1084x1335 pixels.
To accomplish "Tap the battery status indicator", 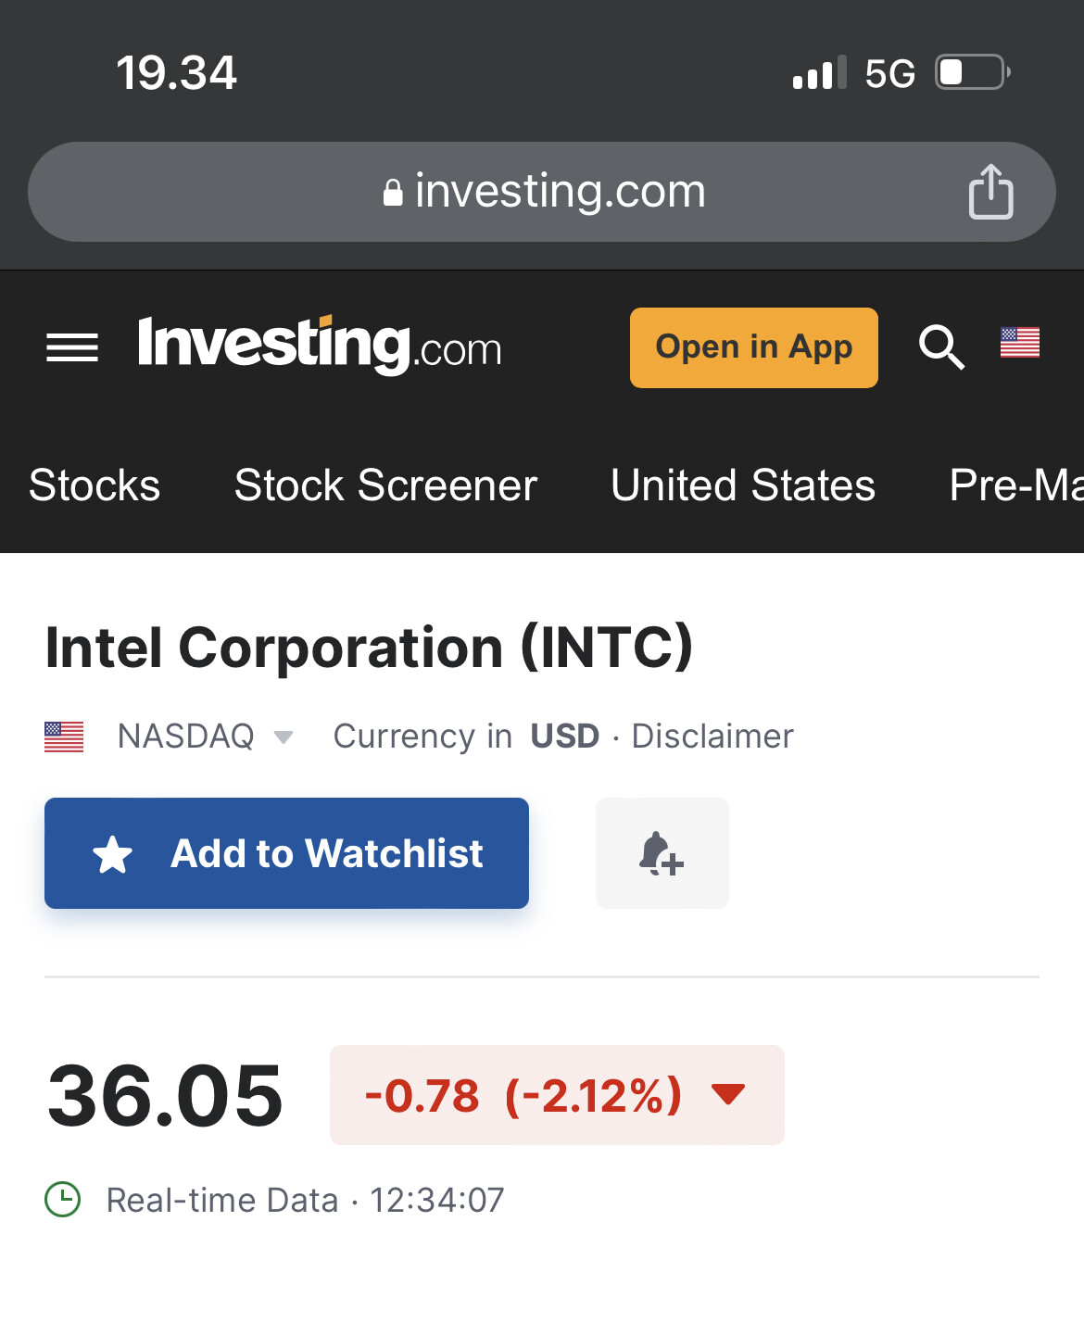I will coord(972,72).
